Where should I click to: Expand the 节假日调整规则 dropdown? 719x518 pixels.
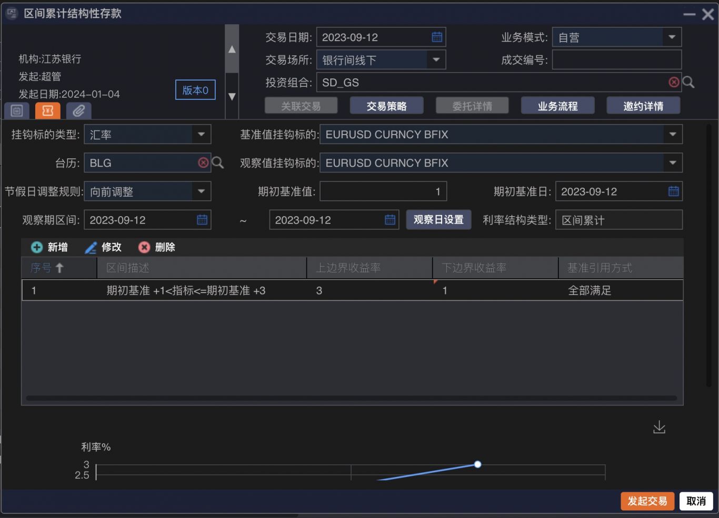[x=201, y=191]
